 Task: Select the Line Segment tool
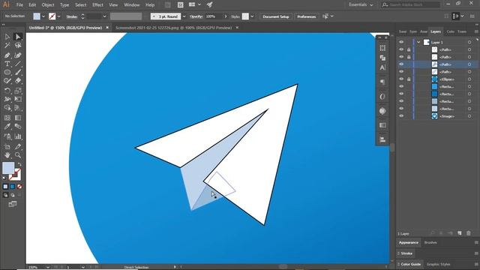pos(18,64)
